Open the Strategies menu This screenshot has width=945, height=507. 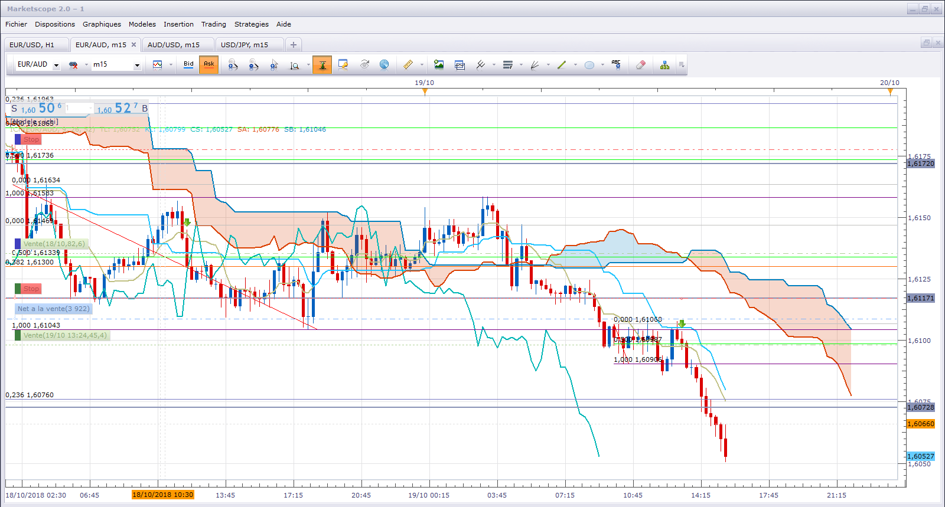(251, 24)
